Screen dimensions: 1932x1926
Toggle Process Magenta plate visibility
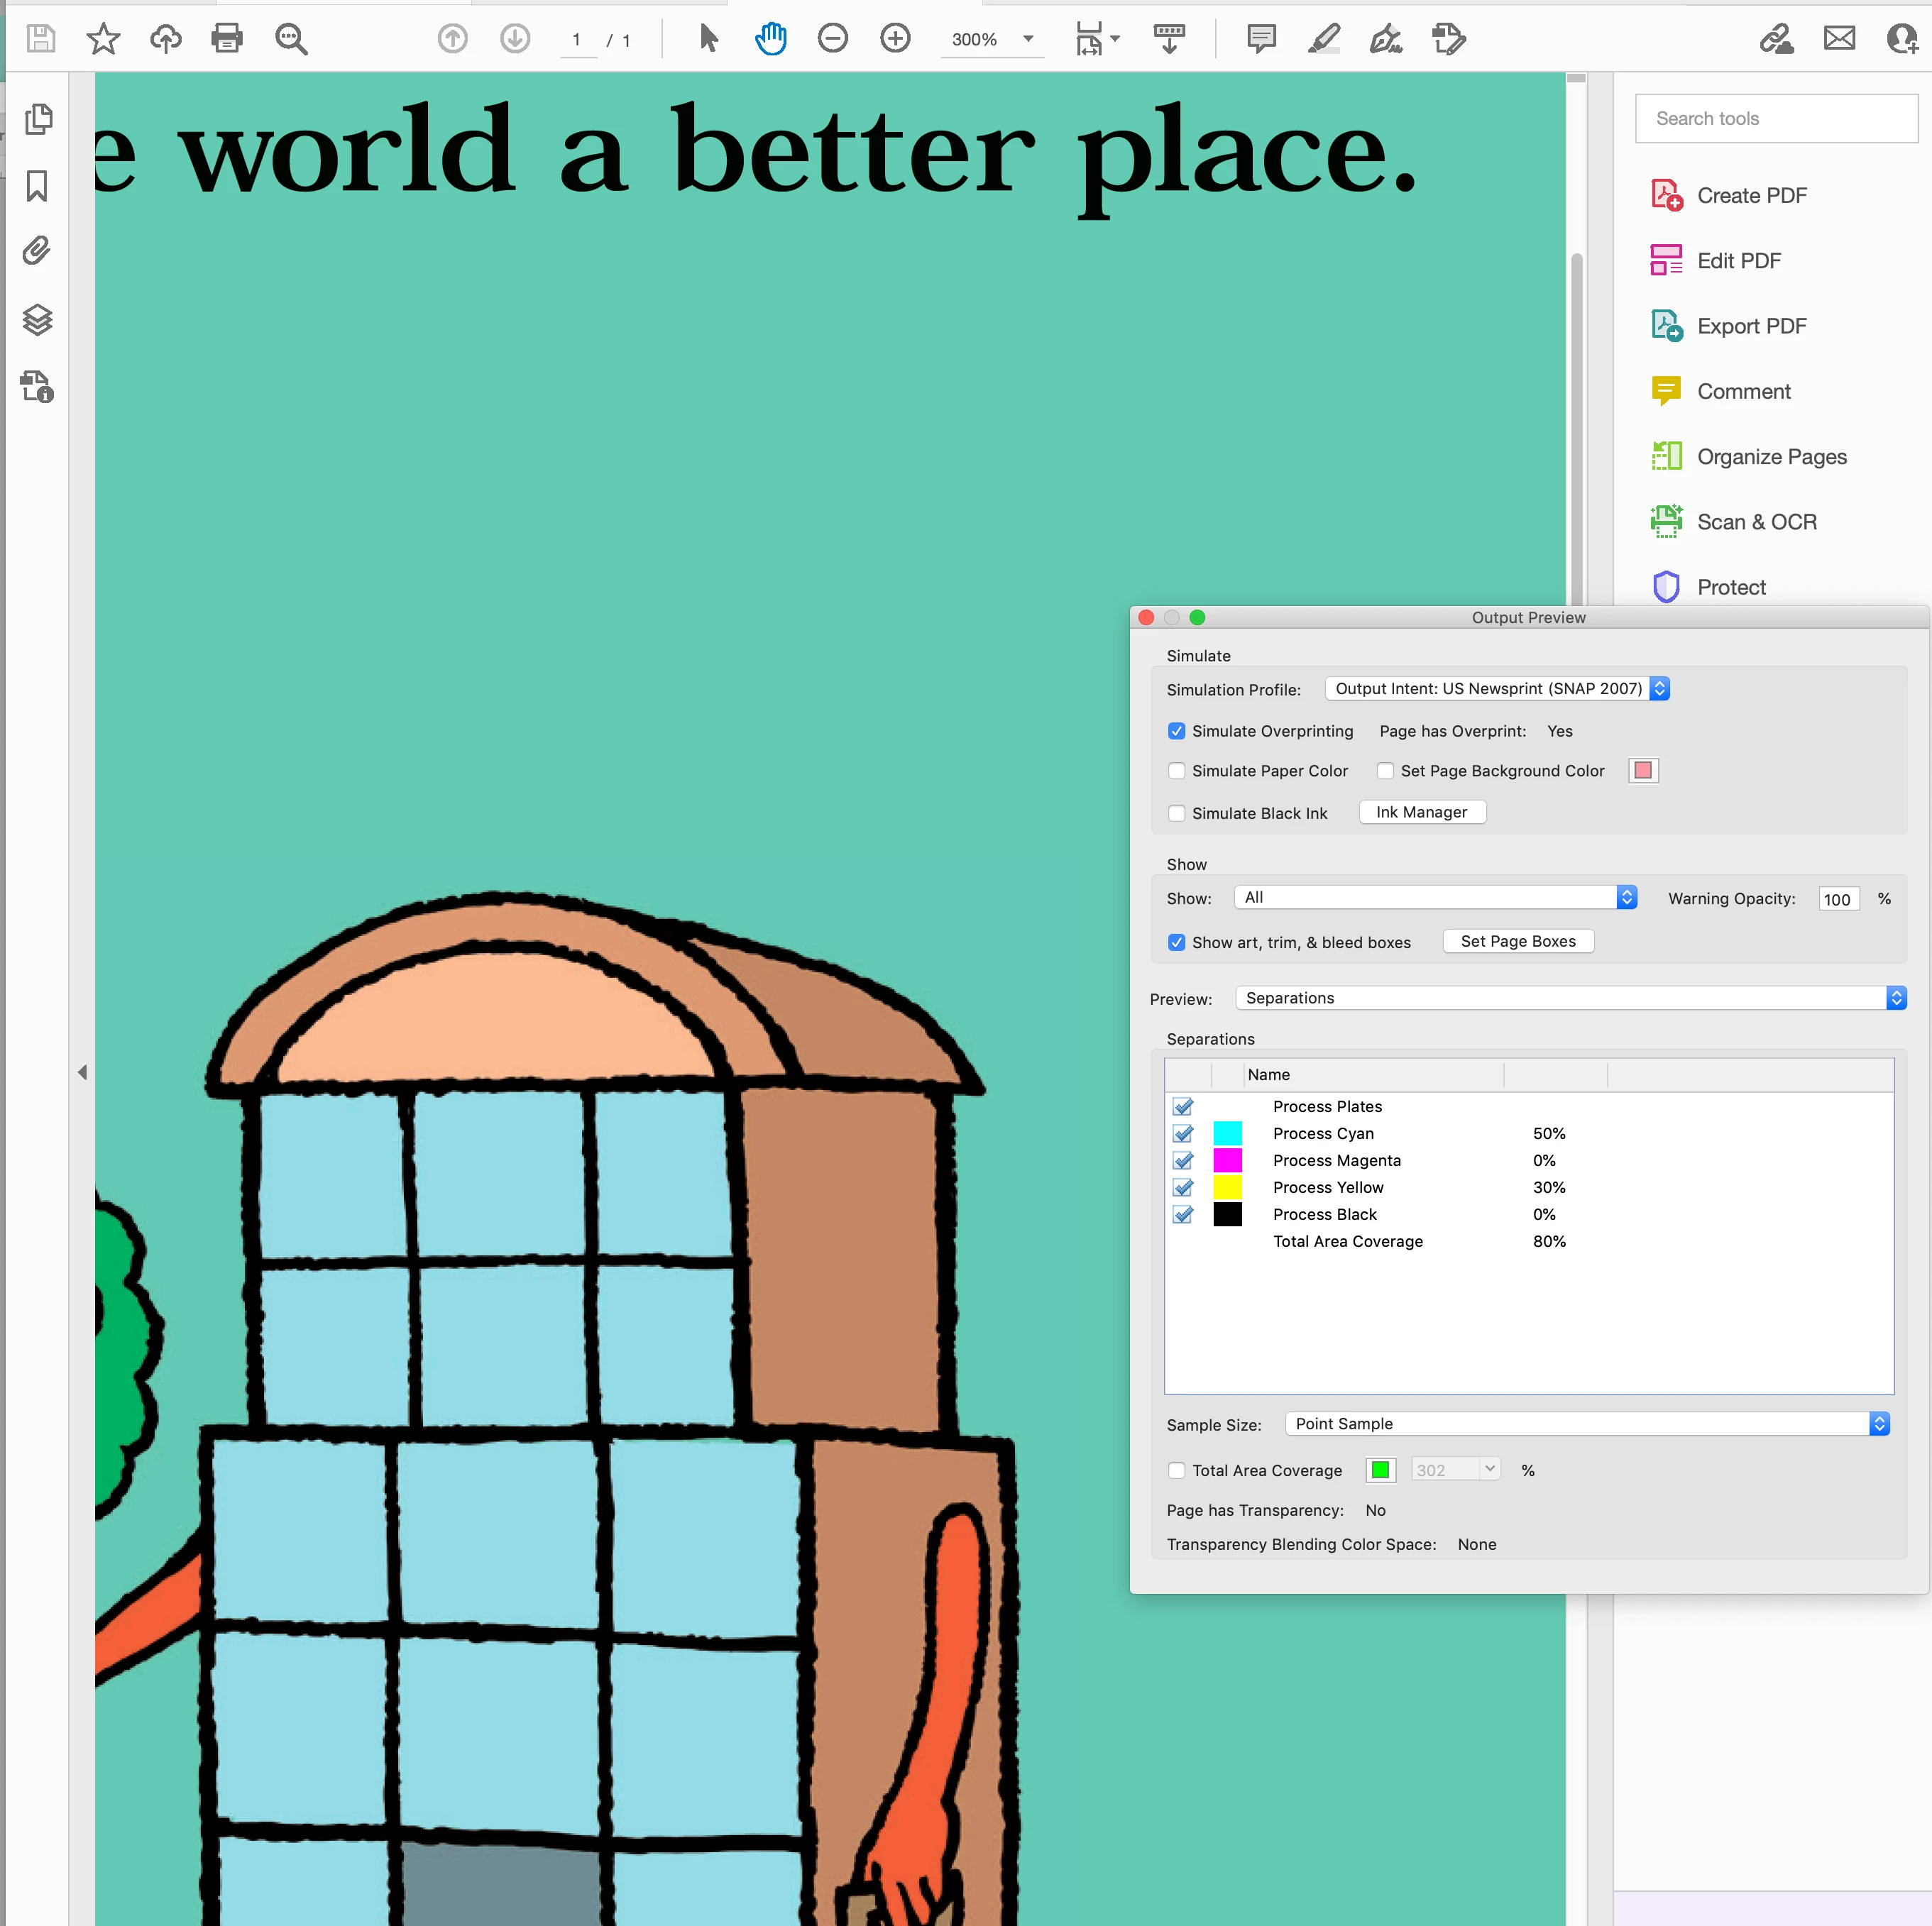1183,1160
